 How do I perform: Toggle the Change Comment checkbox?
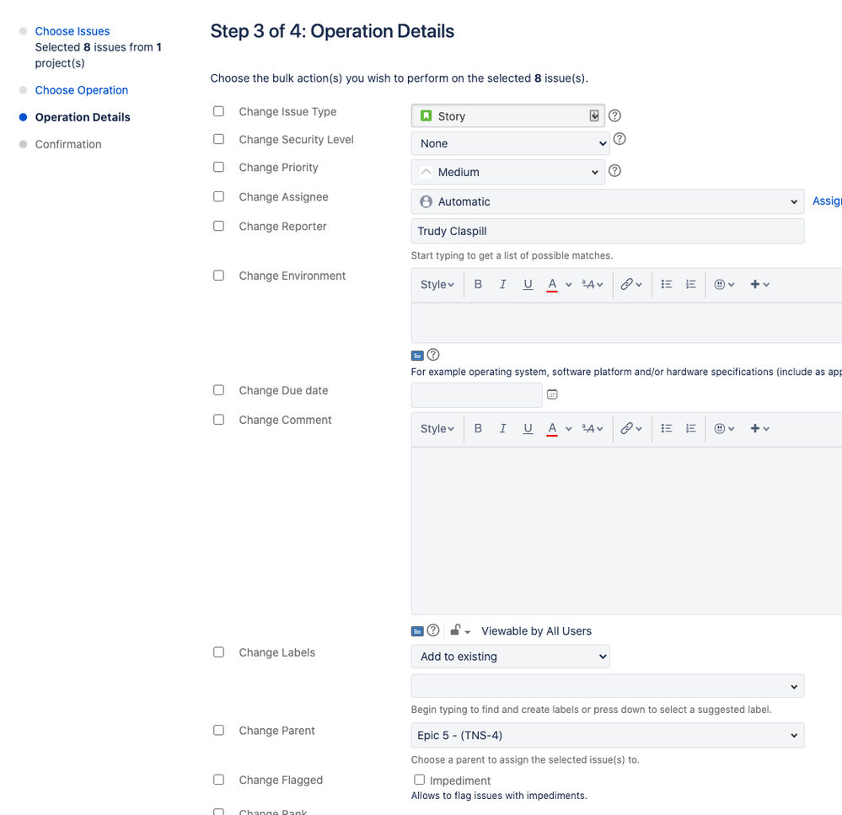(218, 420)
